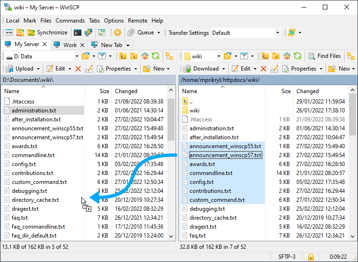Expand the remote wiki directory dropdown
This screenshot has width=358, height=262.
(219, 56)
